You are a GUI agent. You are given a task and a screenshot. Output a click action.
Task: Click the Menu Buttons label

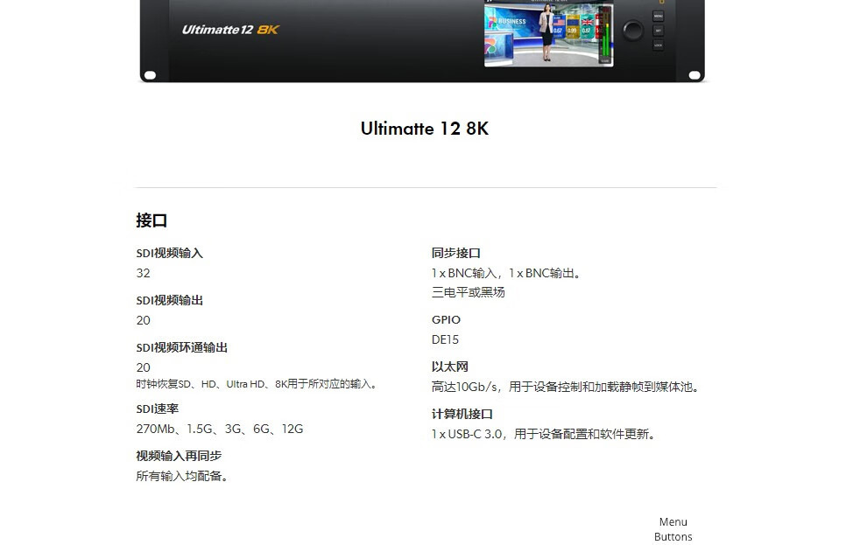[673, 529]
